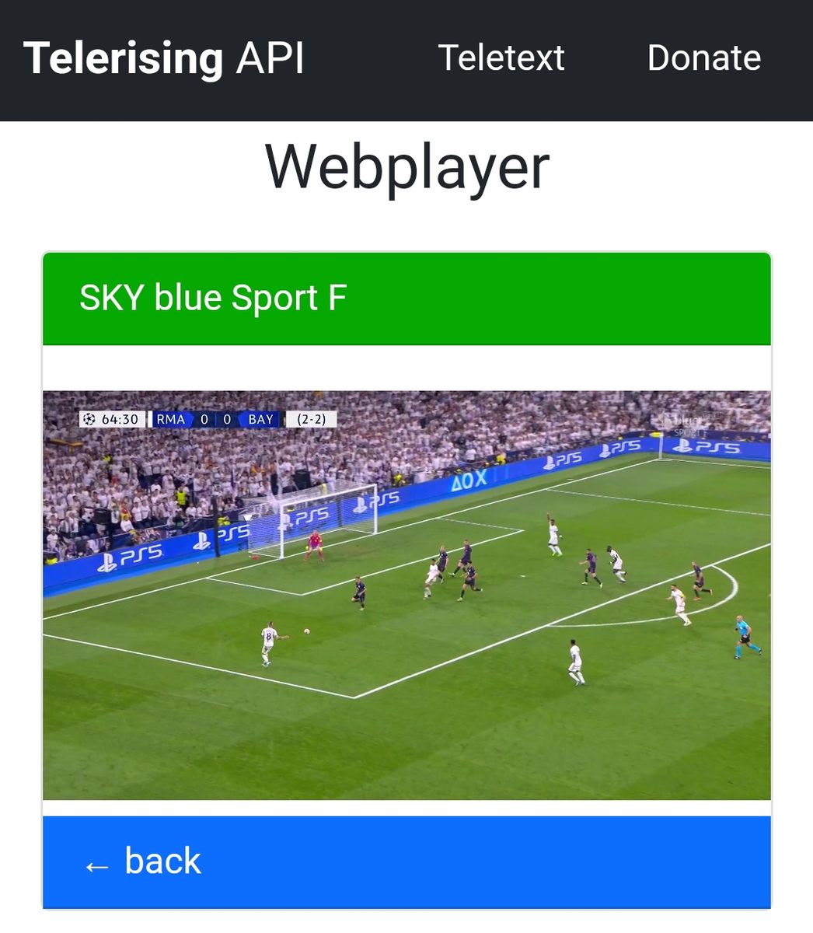Click the goalkeeper in pink kit
This screenshot has width=813, height=933.
click(314, 546)
